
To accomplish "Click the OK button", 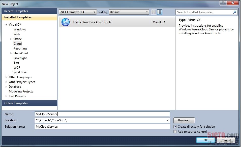I will click(205, 140).
